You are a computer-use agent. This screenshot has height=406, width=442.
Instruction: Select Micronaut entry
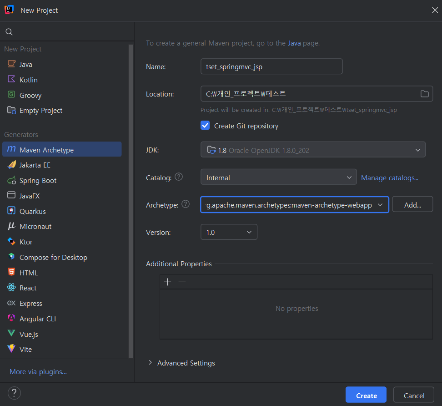pos(62,227)
